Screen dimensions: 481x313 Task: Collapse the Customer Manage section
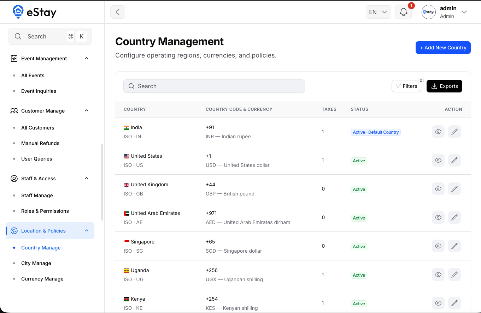click(87, 111)
